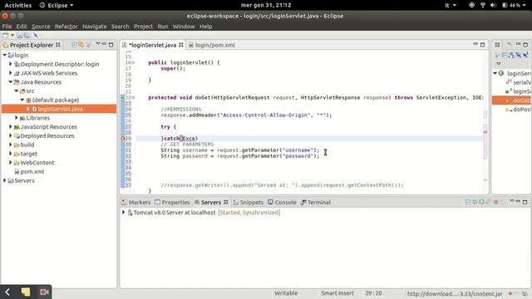The height and width of the screenshot is (299, 532).
Task: Open the File menu
Action: (7, 27)
